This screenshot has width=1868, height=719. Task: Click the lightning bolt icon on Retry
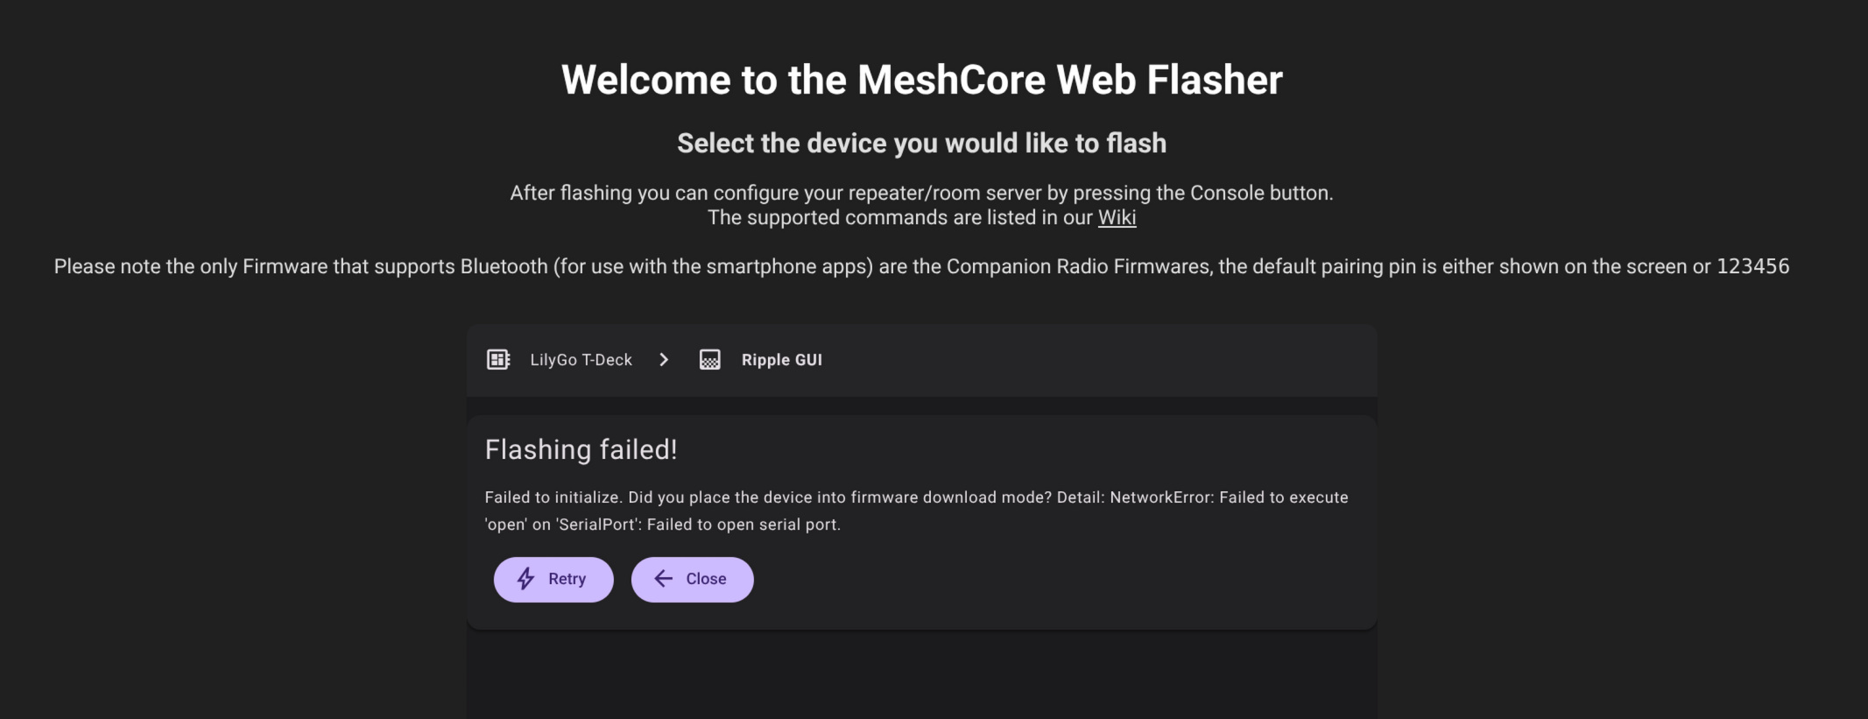pyautogui.click(x=525, y=579)
